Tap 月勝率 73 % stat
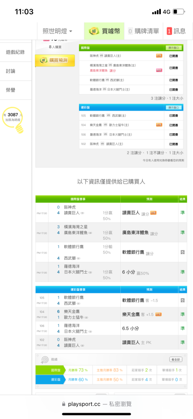193x419 pixels. pos(78,370)
